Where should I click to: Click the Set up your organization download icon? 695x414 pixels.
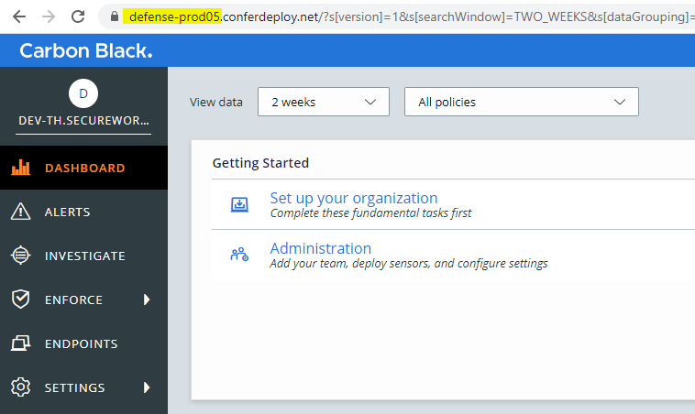click(239, 204)
